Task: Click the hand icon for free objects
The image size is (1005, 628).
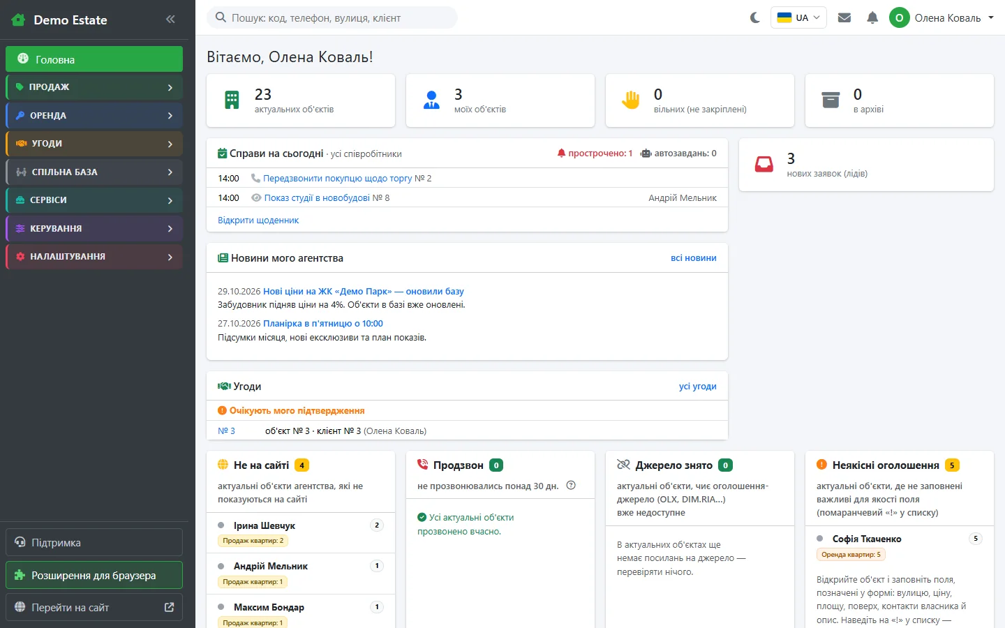Action: tap(631, 100)
